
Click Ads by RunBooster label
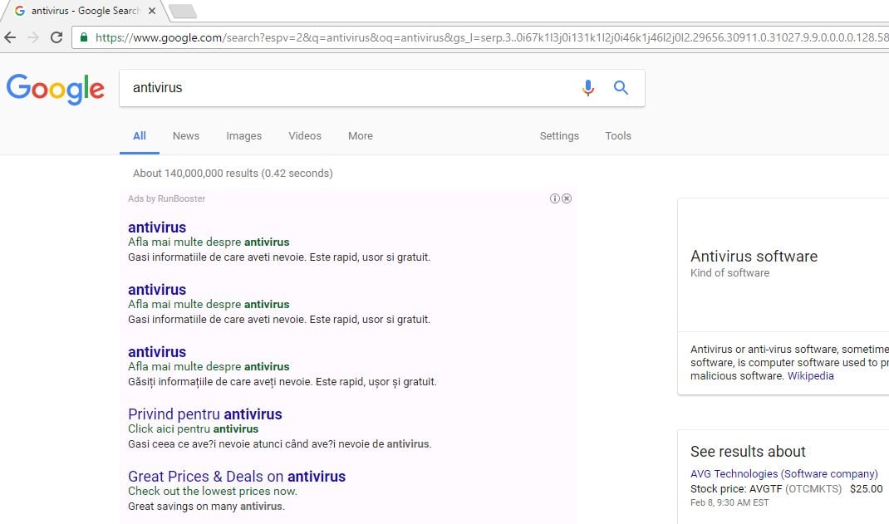(167, 198)
